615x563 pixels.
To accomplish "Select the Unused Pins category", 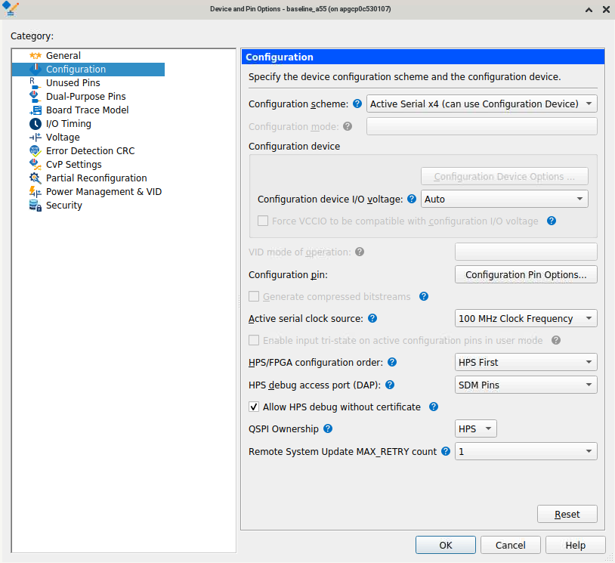I will pyautogui.click(x=73, y=83).
